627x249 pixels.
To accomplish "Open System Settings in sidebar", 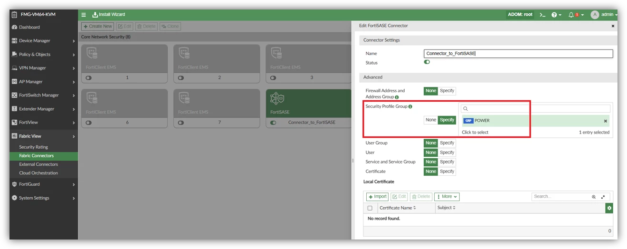I will (x=44, y=198).
